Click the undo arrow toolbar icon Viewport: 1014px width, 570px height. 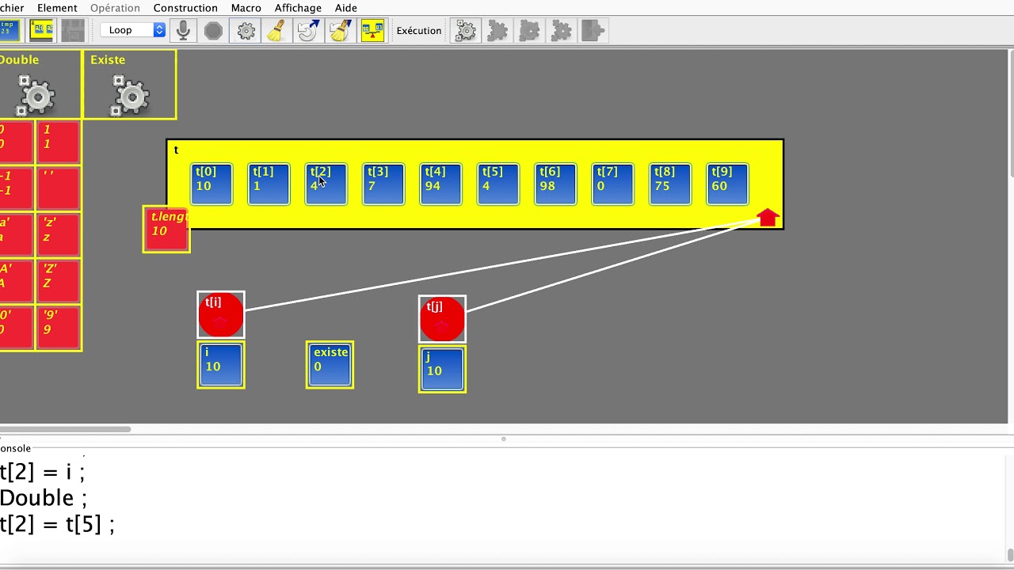tap(308, 31)
